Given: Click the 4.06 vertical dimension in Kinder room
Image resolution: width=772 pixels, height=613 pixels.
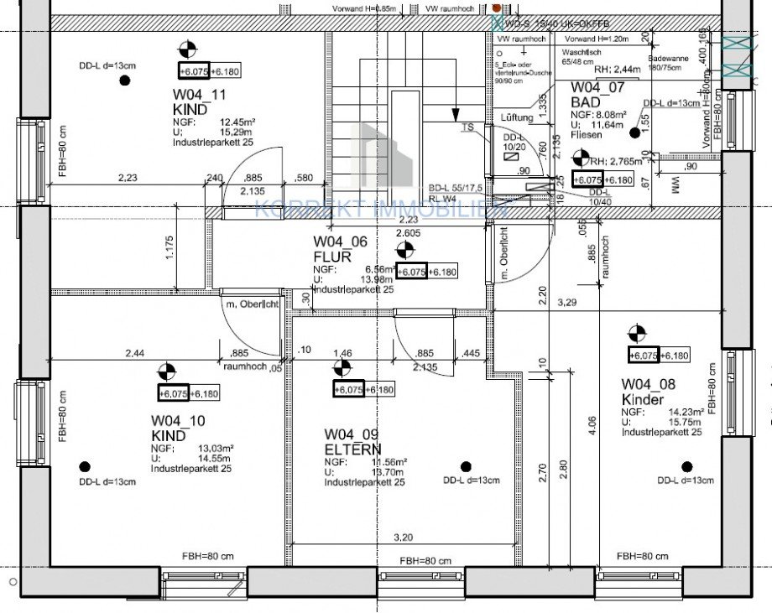Looking at the screenshot, I should (x=592, y=425).
